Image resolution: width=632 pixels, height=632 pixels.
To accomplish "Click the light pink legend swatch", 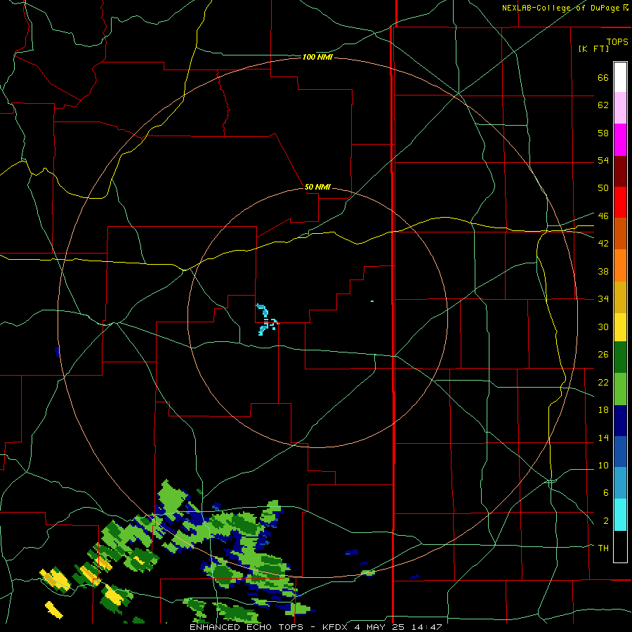I will [x=620, y=108].
